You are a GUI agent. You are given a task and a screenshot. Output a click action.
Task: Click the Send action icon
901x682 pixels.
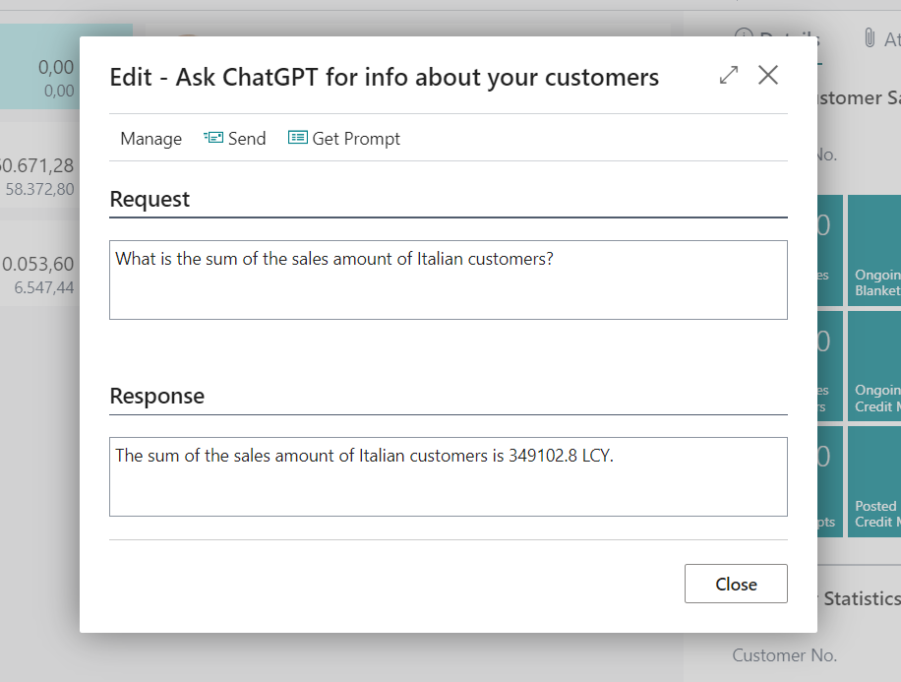click(x=213, y=138)
